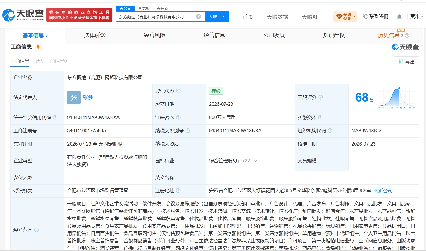
Task: Click the 联系我们 button
Action: [x=376, y=17]
